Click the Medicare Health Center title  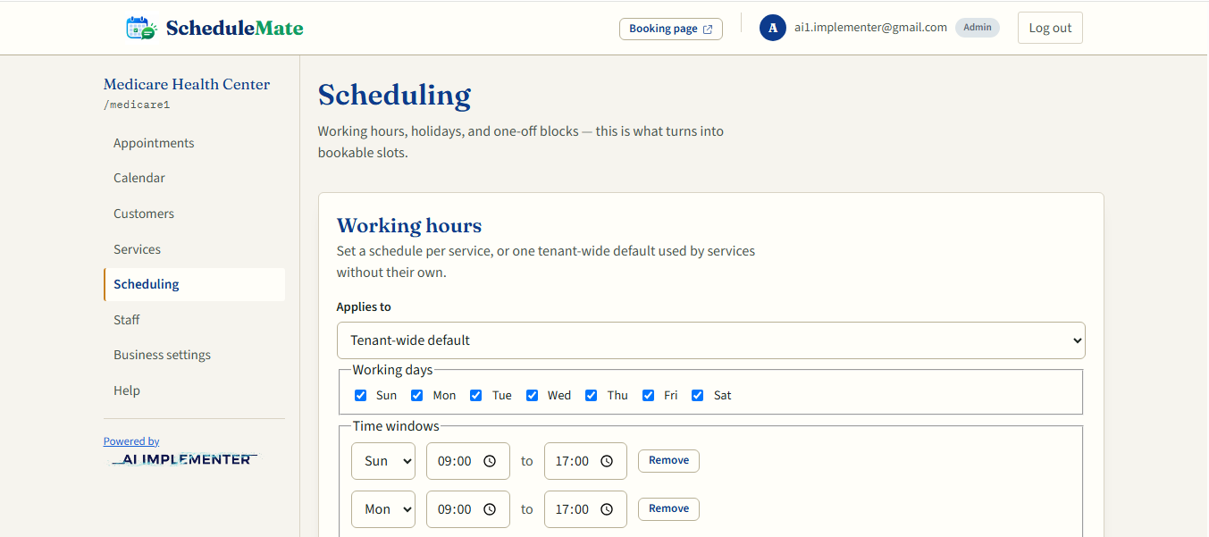click(x=187, y=84)
